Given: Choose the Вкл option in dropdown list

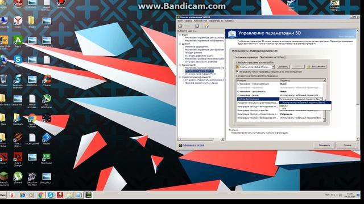Looking at the screenshot, I should [305, 108].
